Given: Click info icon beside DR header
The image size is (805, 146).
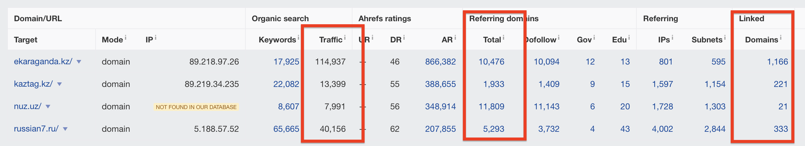Looking at the screenshot, I should (x=404, y=38).
